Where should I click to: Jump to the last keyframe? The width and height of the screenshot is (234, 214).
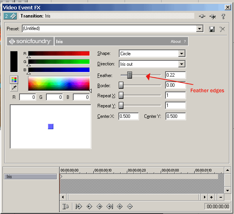[110, 206]
